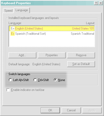The width and height of the screenshot is (104, 116).
Task: Open Properties for the selected language
Action: (52, 55)
